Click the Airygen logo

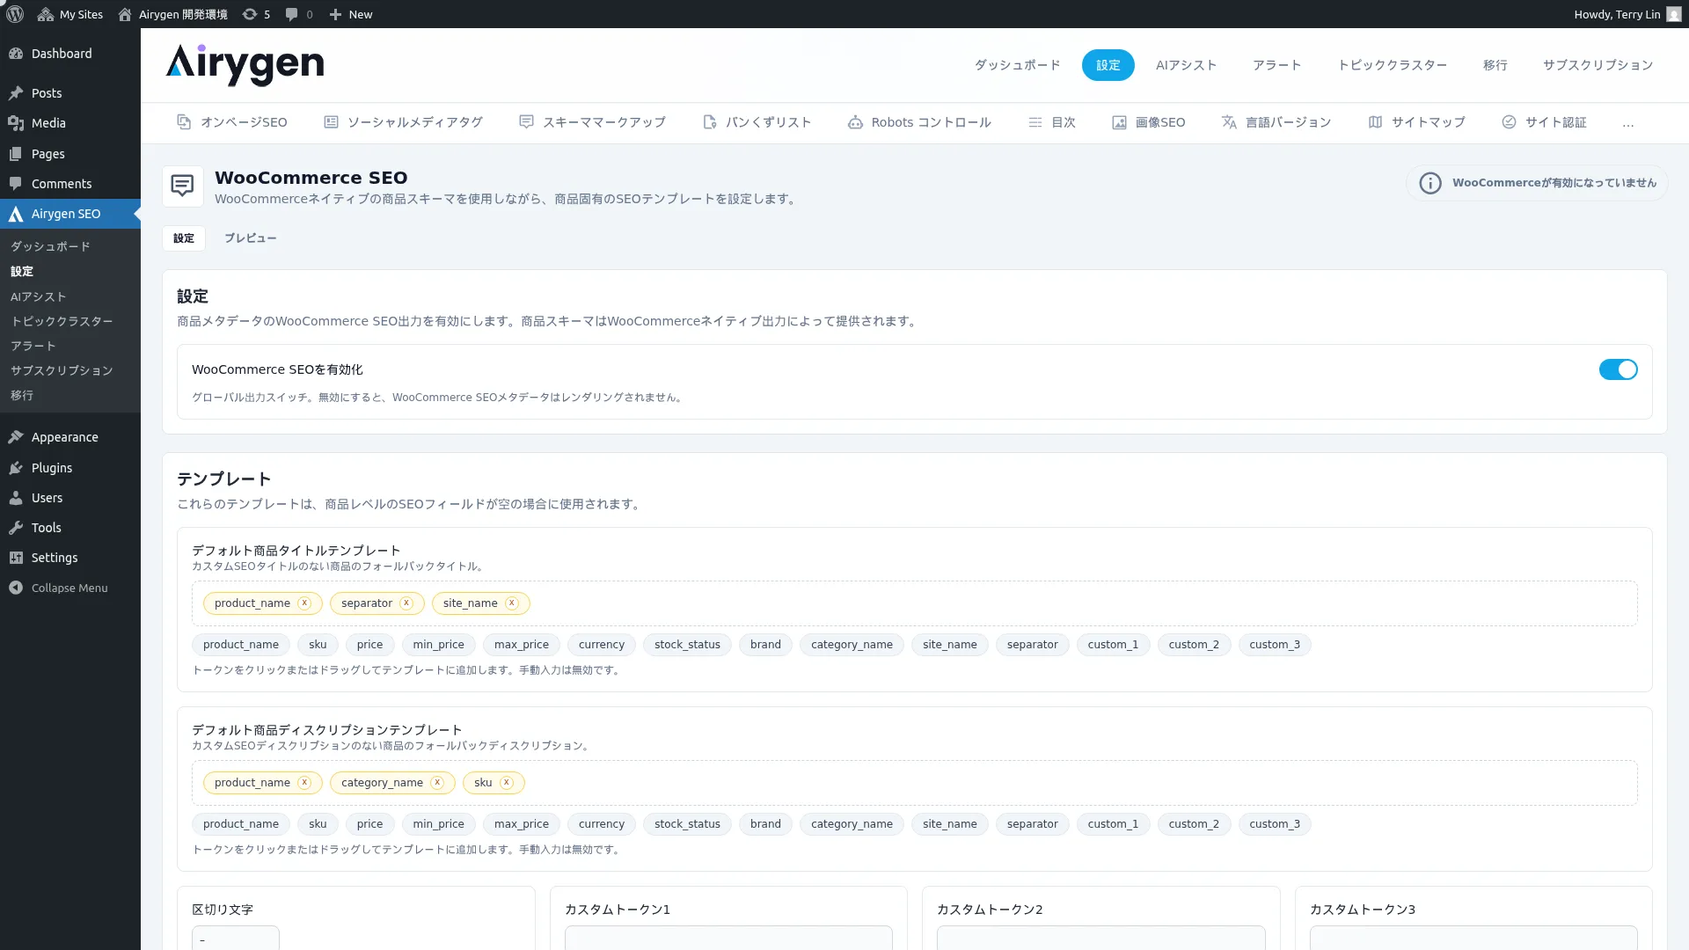pos(245,65)
